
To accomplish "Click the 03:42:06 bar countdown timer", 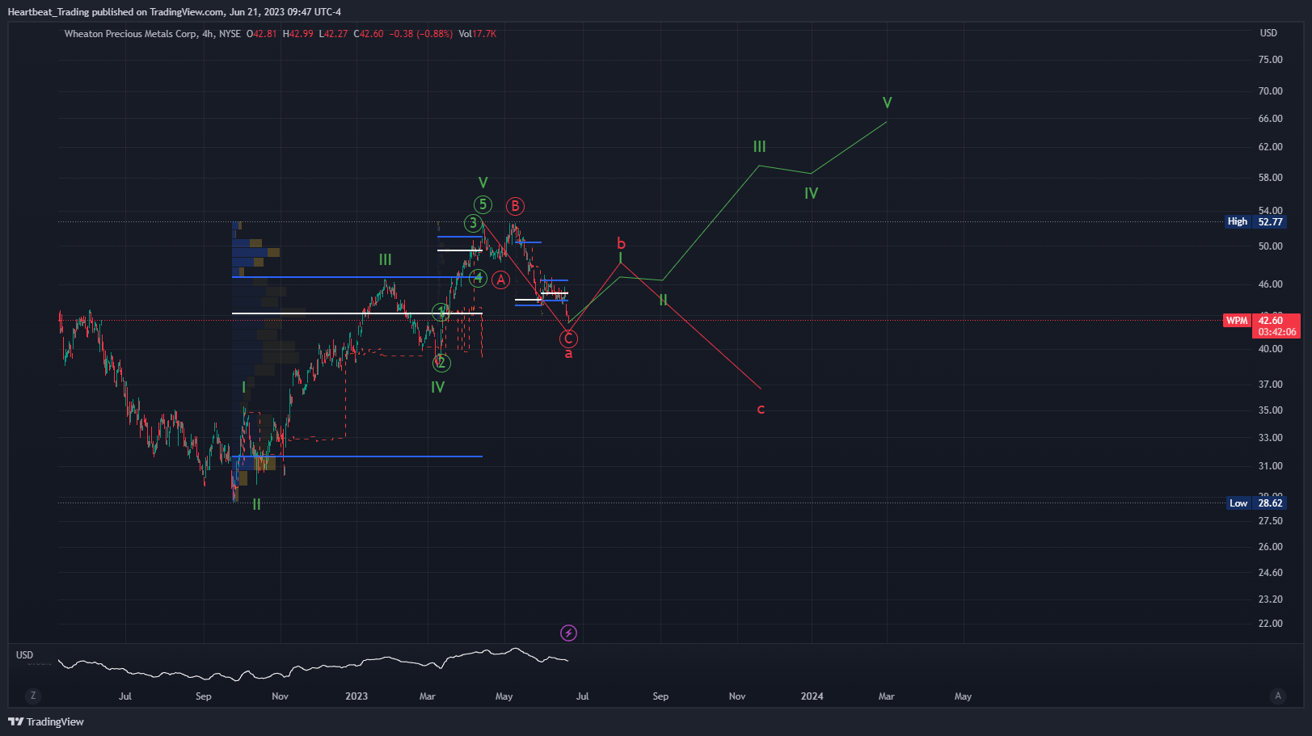I will pos(1276,332).
